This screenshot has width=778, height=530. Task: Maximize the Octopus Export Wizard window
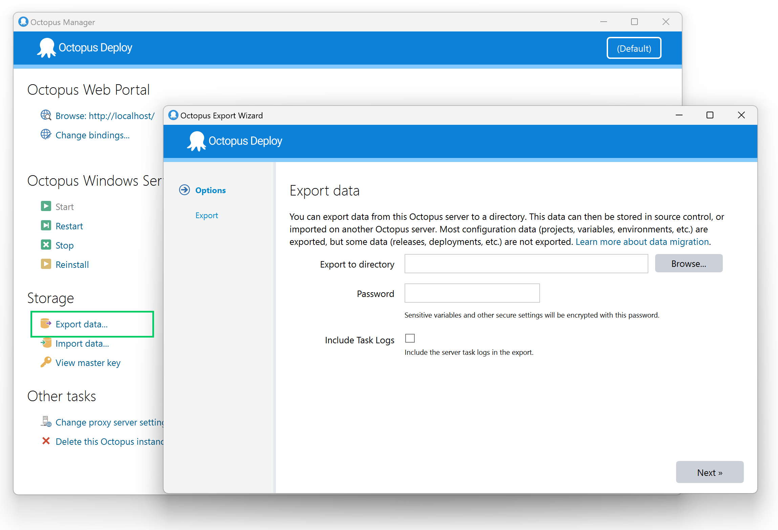click(x=710, y=115)
